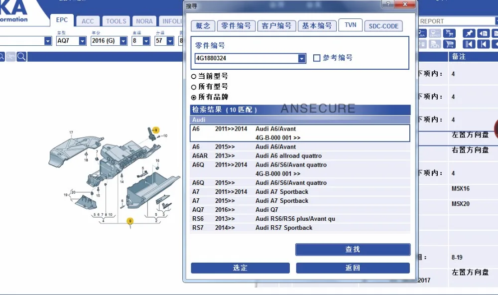Select the 所有品牌 radio button

193,98
